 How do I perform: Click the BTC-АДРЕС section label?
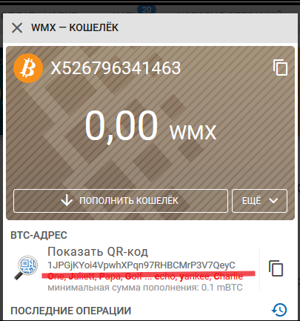point(39,235)
